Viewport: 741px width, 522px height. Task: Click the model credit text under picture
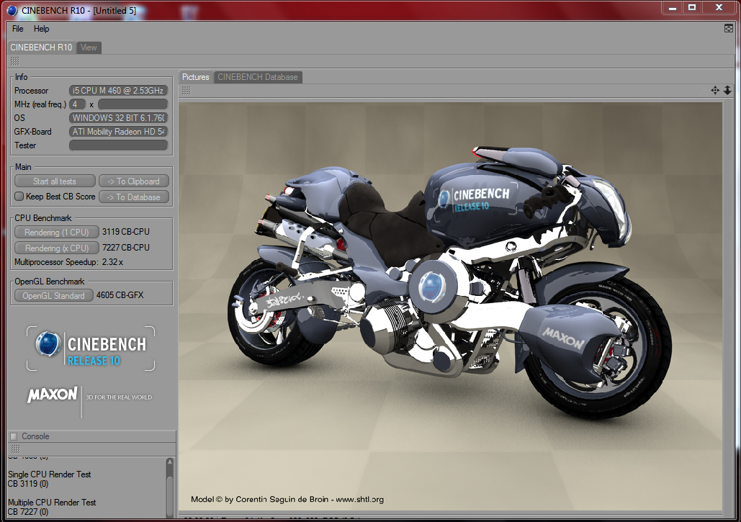click(x=287, y=500)
